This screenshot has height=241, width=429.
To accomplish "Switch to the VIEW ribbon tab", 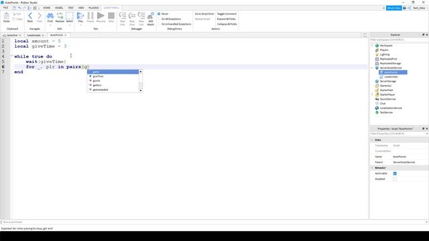I will (x=81, y=8).
